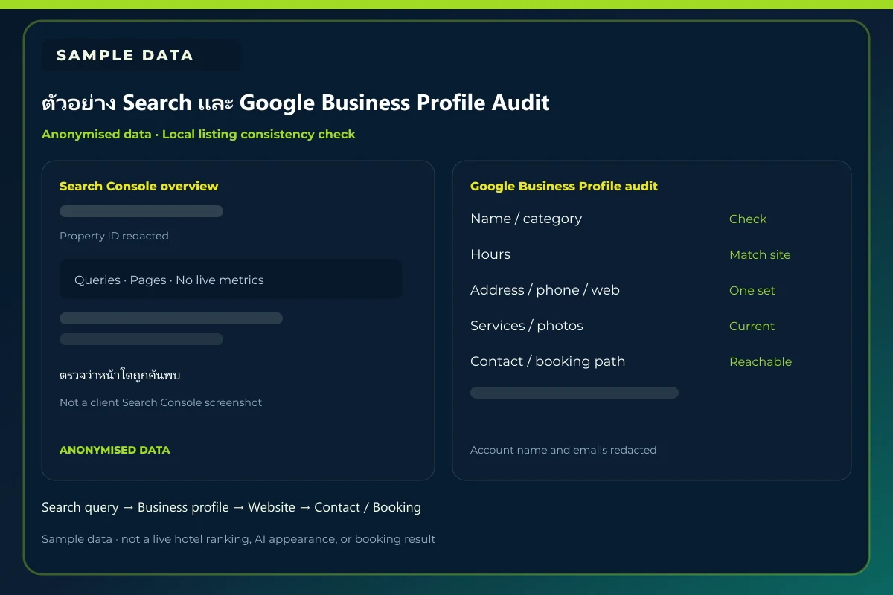Select the Search Console overview title

point(139,187)
